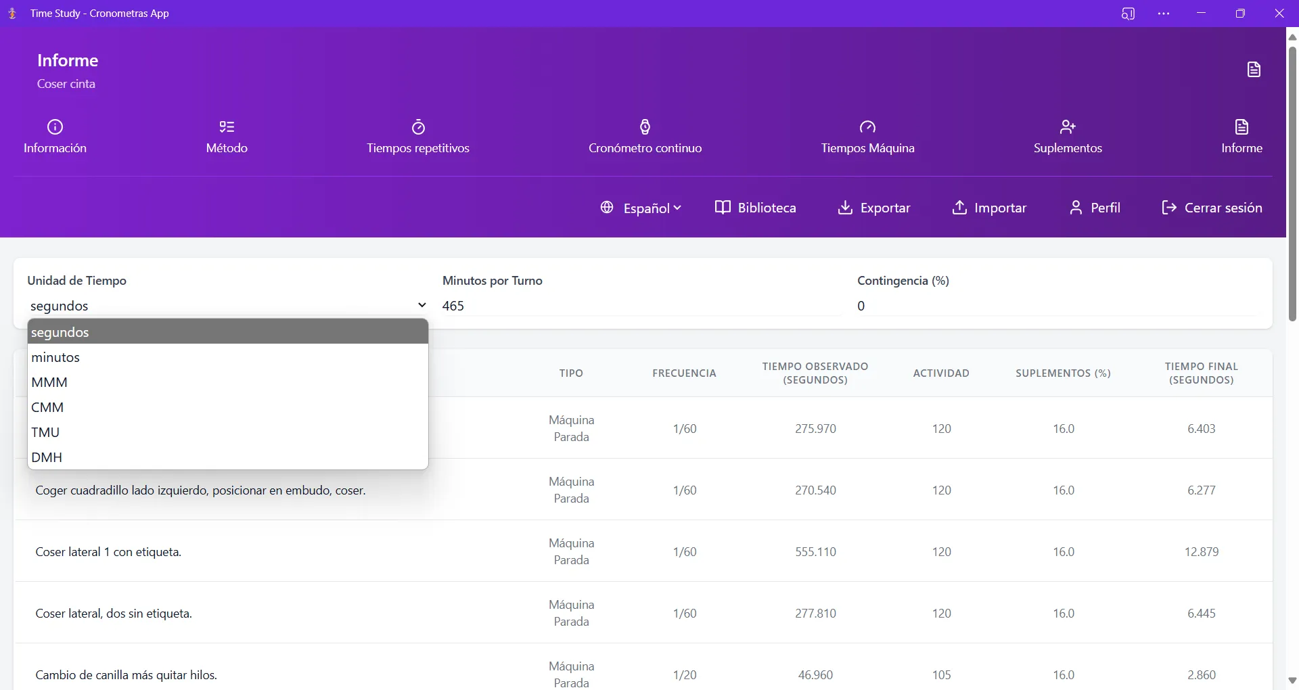Click the globe language icon
The height and width of the screenshot is (690, 1299).
[607, 208]
